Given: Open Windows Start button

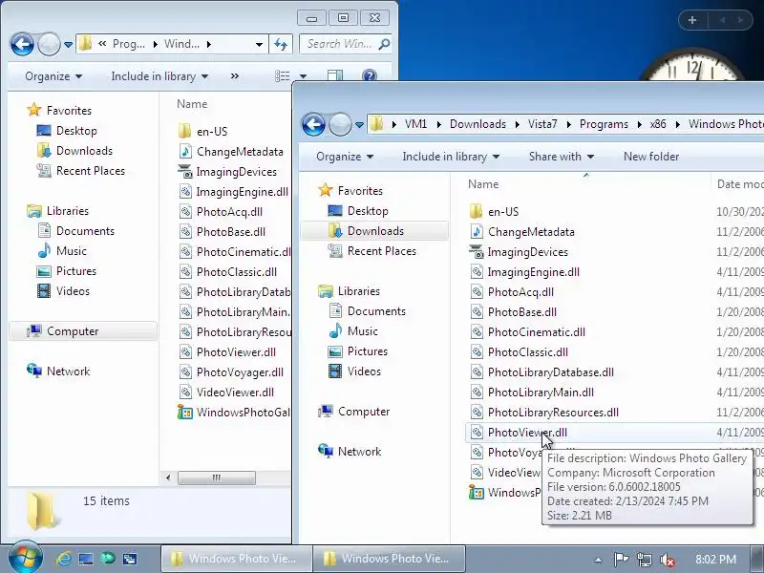Looking at the screenshot, I should coord(25,558).
